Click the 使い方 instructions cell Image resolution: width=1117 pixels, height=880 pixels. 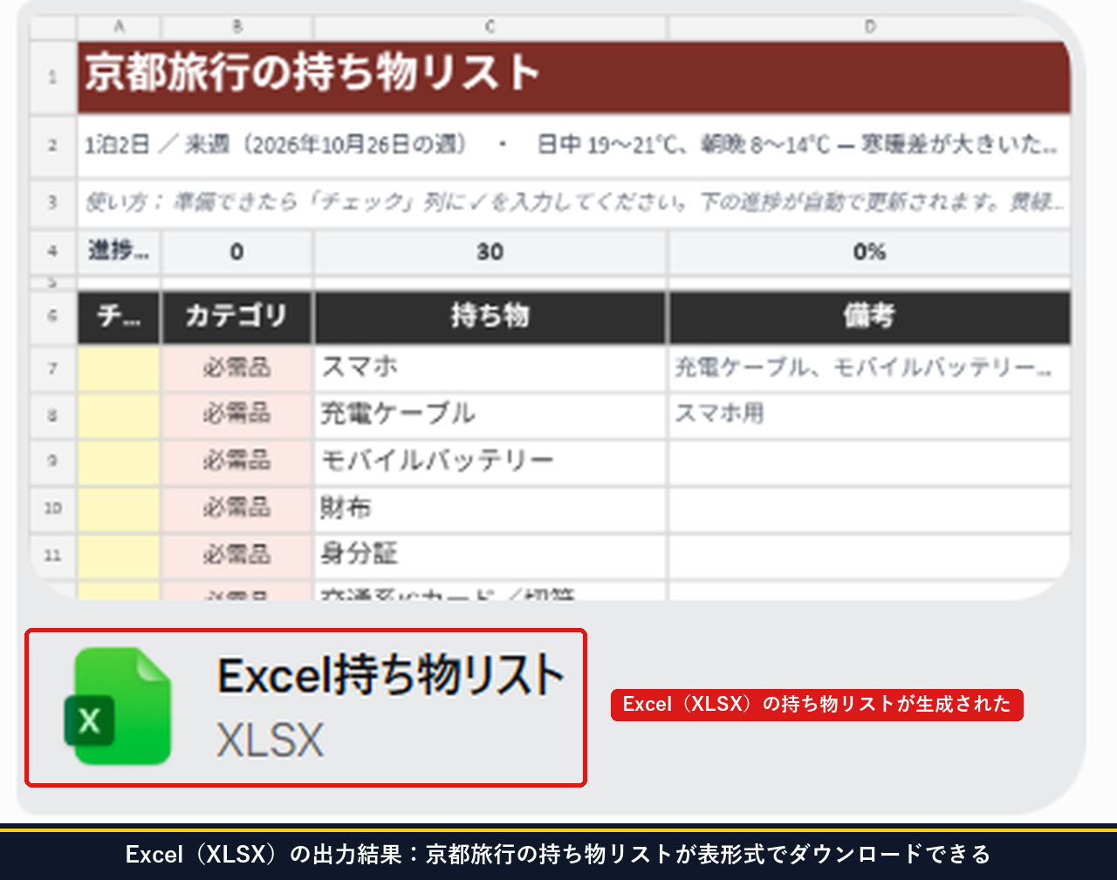(x=574, y=203)
